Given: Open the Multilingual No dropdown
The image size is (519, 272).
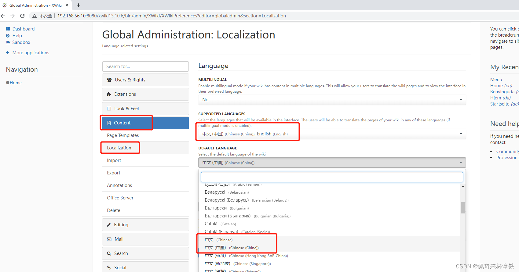Looking at the screenshot, I should point(332,100).
